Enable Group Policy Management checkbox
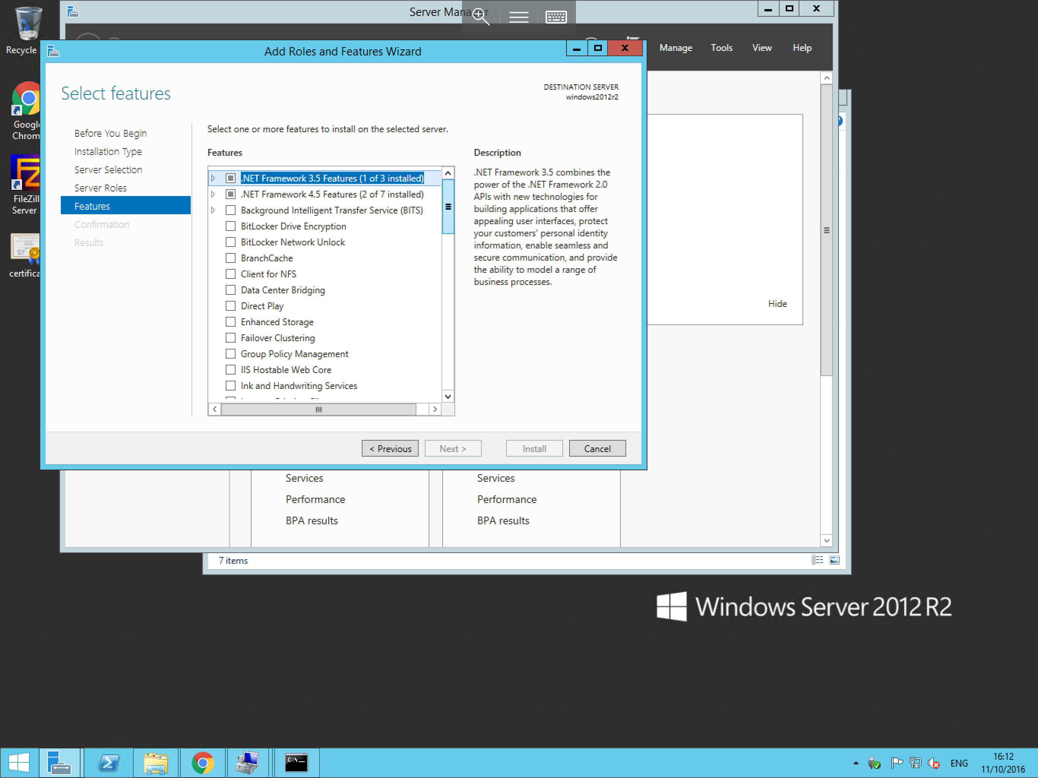Screen dimensions: 1038x778 pos(229,354)
